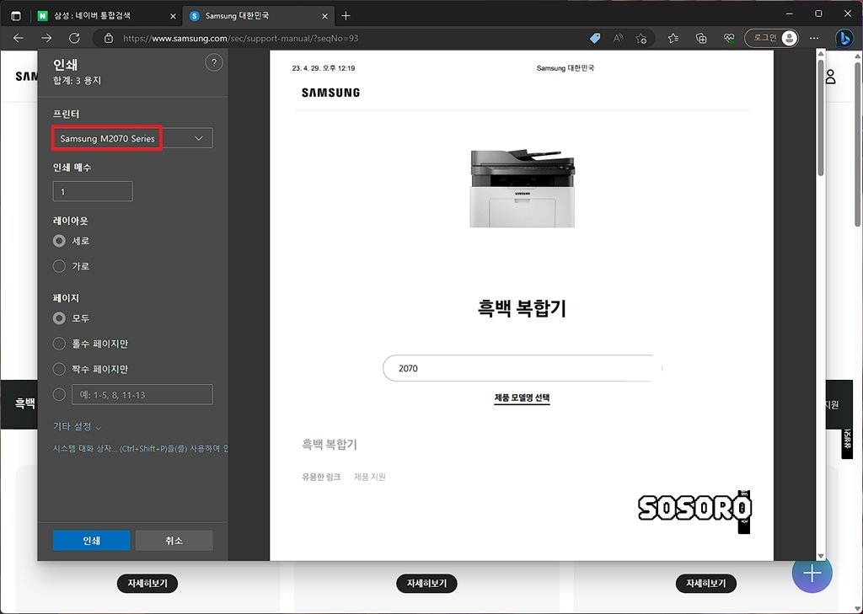The width and height of the screenshot is (863, 614).
Task: Close the Samsung 대한민국 tab
Action: [324, 17]
